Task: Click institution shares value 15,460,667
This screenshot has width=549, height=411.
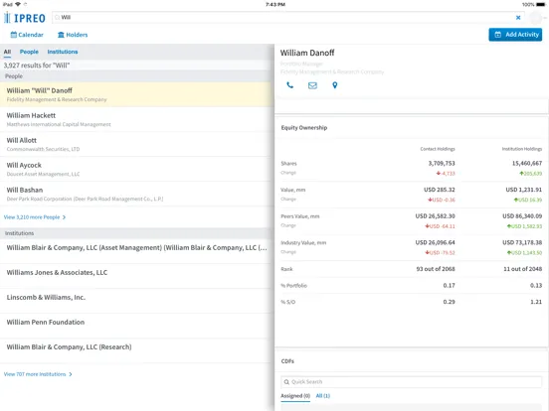Action: coord(527,163)
